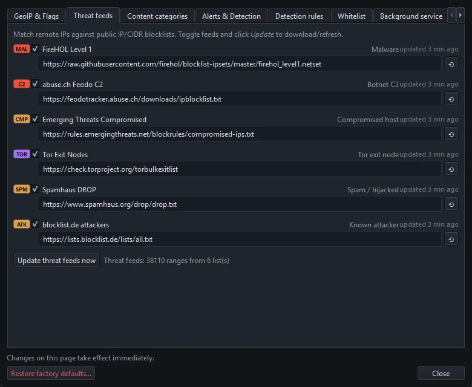Click Update threat feeds now
Image resolution: width=472 pixels, height=387 pixels.
point(56,261)
